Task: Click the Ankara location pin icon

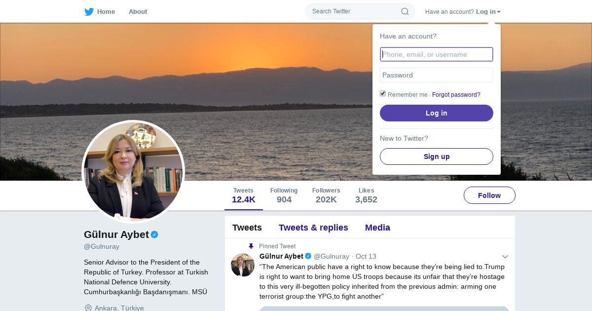Action: point(88,308)
